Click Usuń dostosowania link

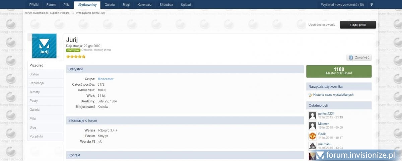click(x=322, y=25)
